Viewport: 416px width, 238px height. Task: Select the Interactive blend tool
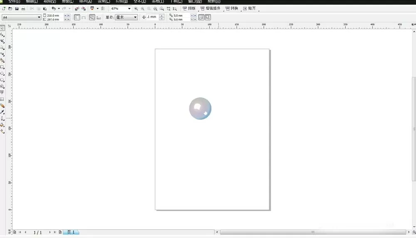2,106
